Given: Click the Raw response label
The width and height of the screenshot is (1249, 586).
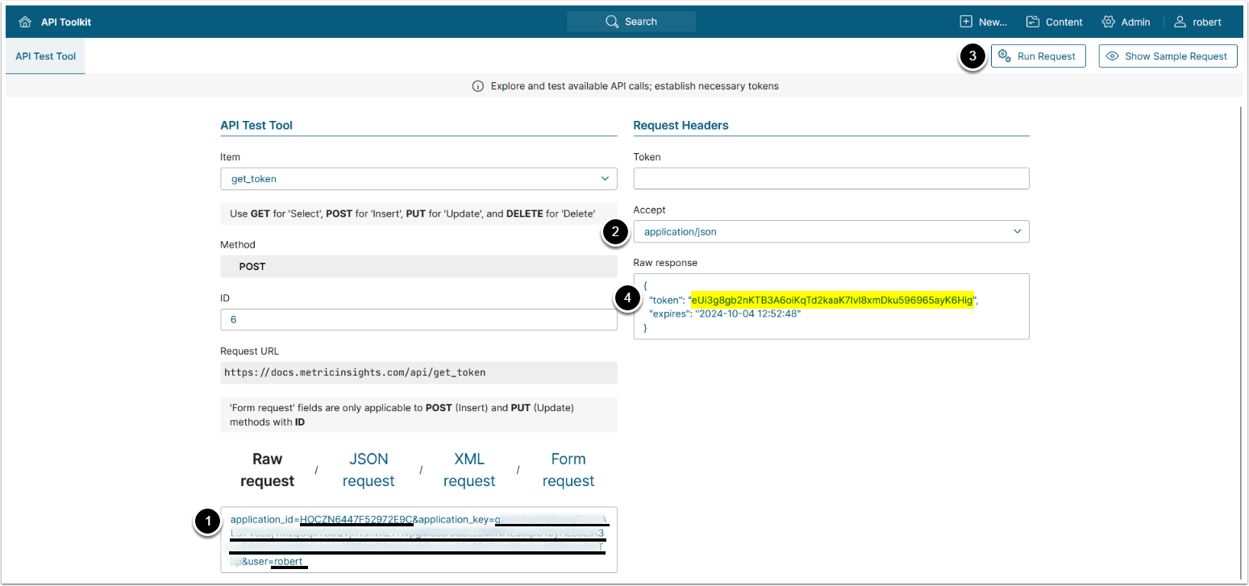Looking at the screenshot, I should tap(665, 263).
